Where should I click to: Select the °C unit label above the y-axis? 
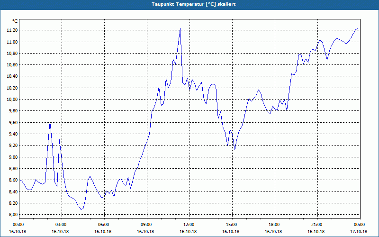pyautogui.click(x=15, y=21)
